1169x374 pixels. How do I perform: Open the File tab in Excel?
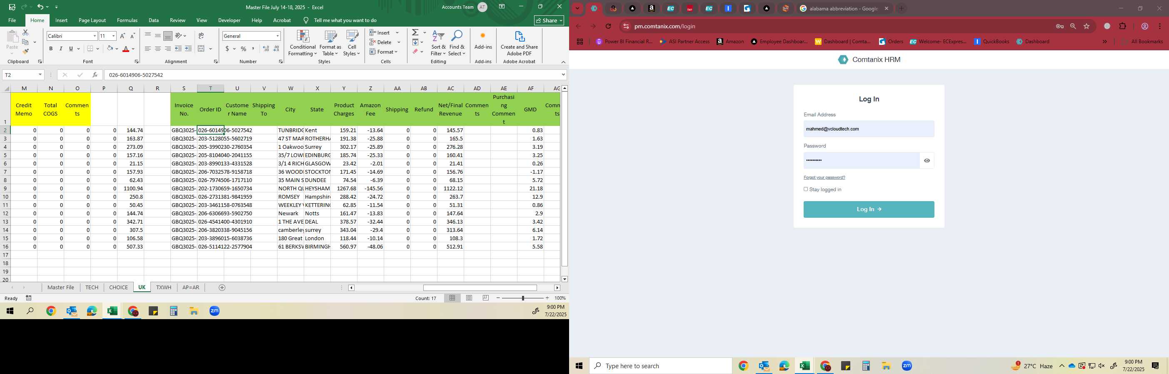point(12,20)
